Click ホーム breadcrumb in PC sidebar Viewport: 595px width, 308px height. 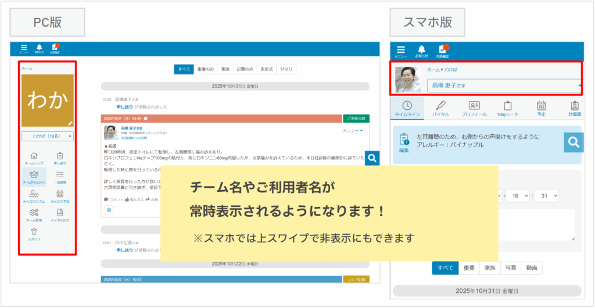tap(27, 68)
